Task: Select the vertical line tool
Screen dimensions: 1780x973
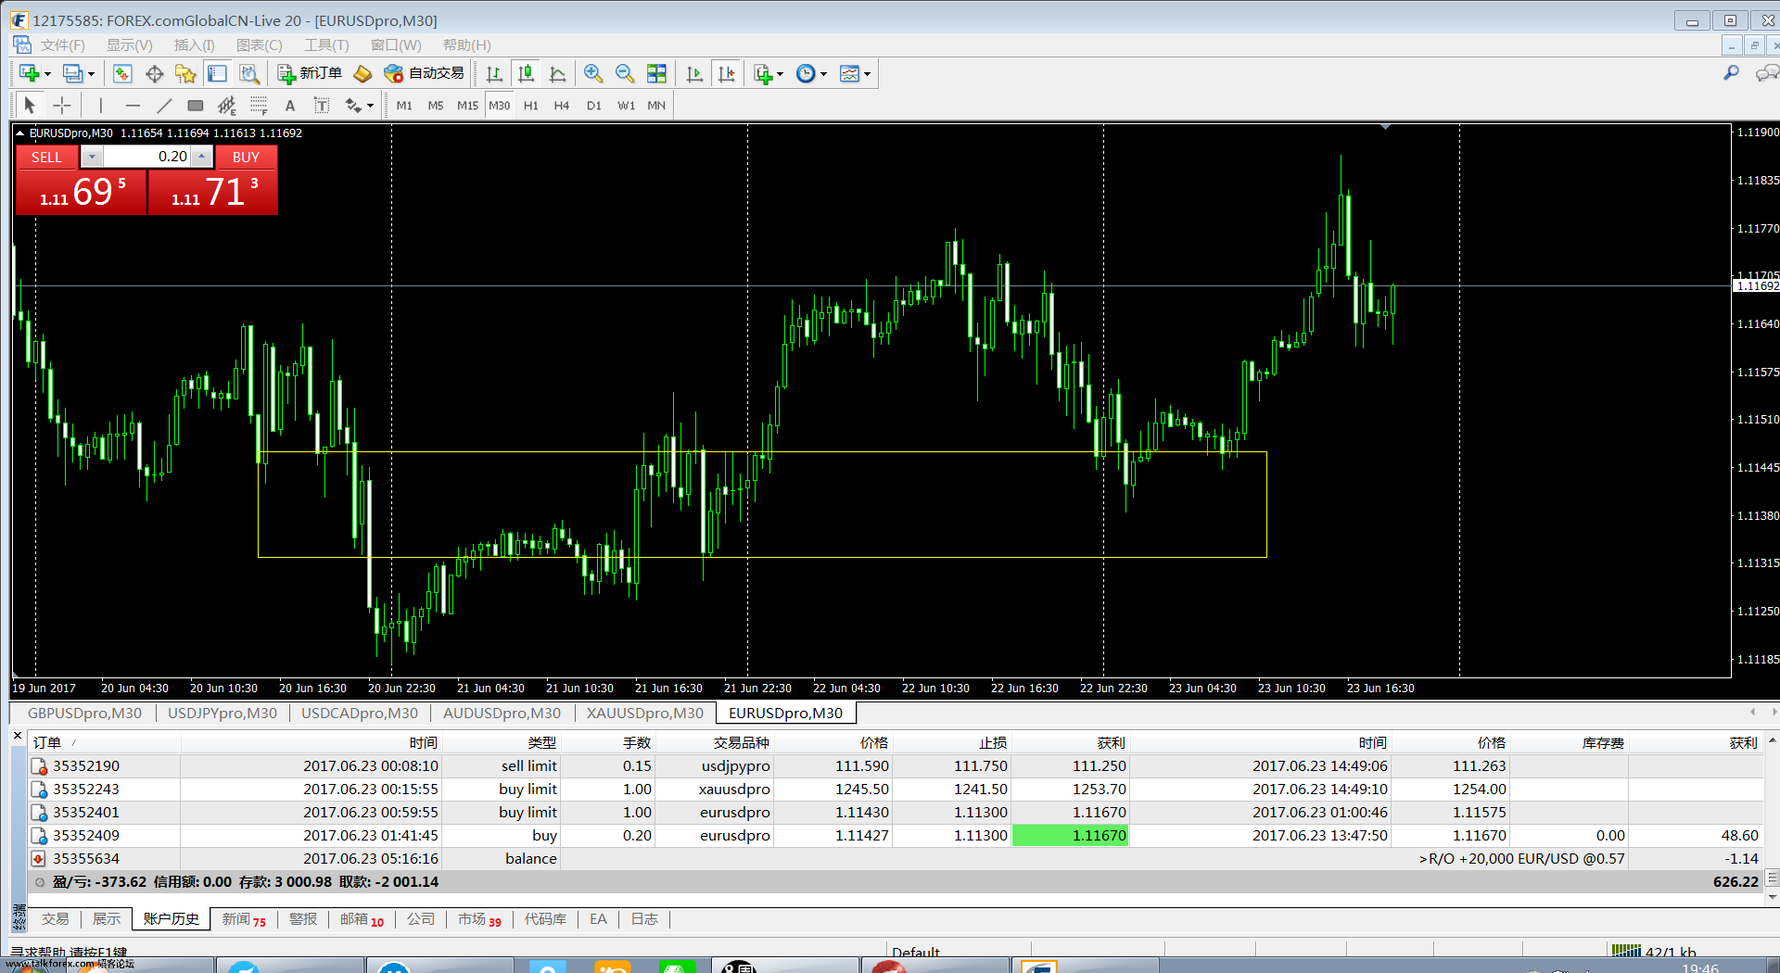Action: [100, 105]
